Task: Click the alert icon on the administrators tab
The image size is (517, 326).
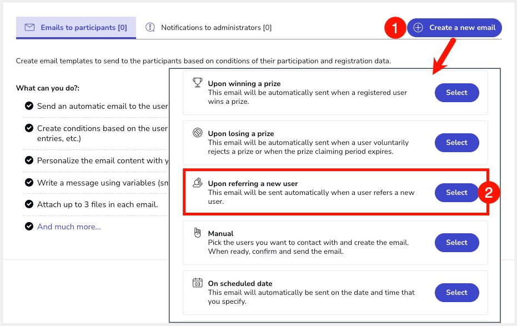Action: coord(150,27)
